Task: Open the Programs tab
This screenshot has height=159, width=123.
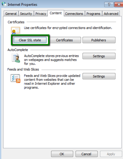Action: click(x=93, y=14)
